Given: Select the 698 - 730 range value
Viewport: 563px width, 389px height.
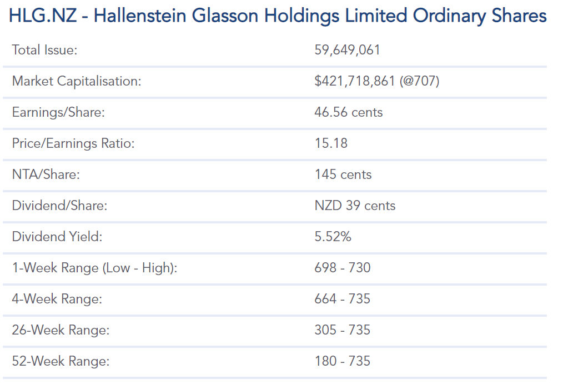Looking at the screenshot, I should coord(342,268).
